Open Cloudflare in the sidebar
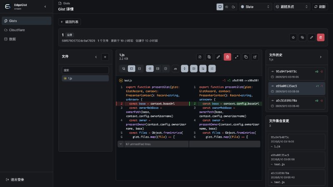The image size is (333, 187). [27, 30]
